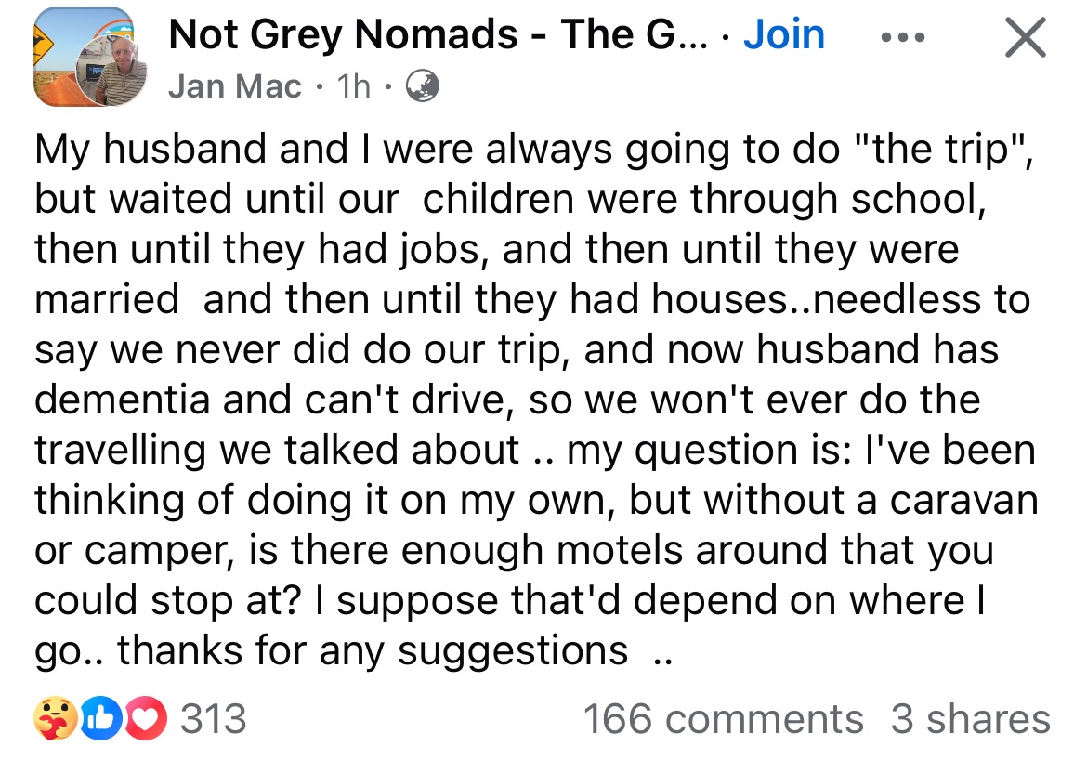Visit Jan Mac's profile via author name
Screen dimensions: 1087x760
click(x=235, y=87)
